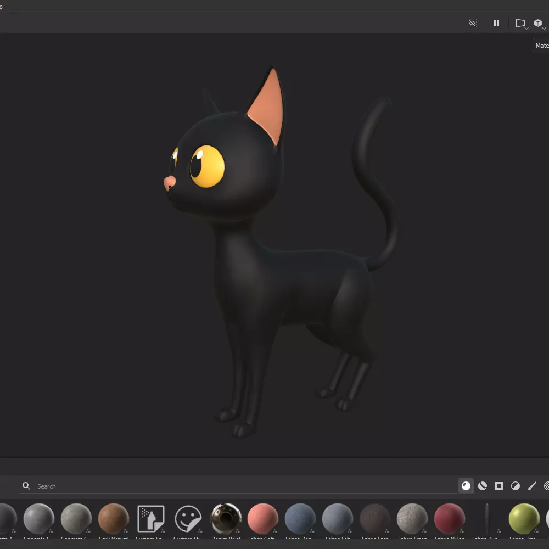Pick the dark Fabric Lace material
The width and height of the screenshot is (549, 549).
375,519
